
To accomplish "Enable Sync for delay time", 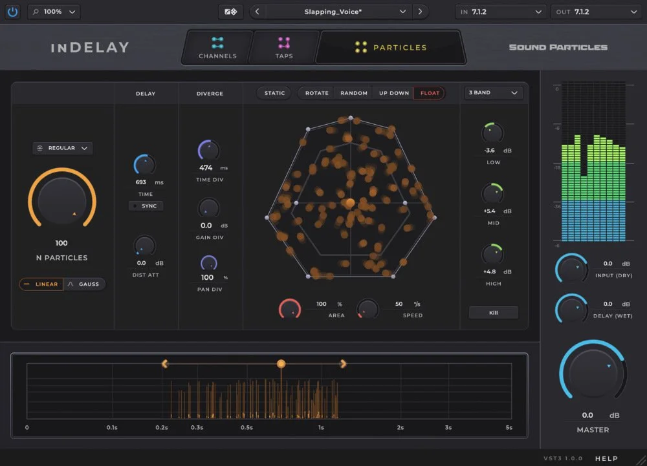I will 146,206.
